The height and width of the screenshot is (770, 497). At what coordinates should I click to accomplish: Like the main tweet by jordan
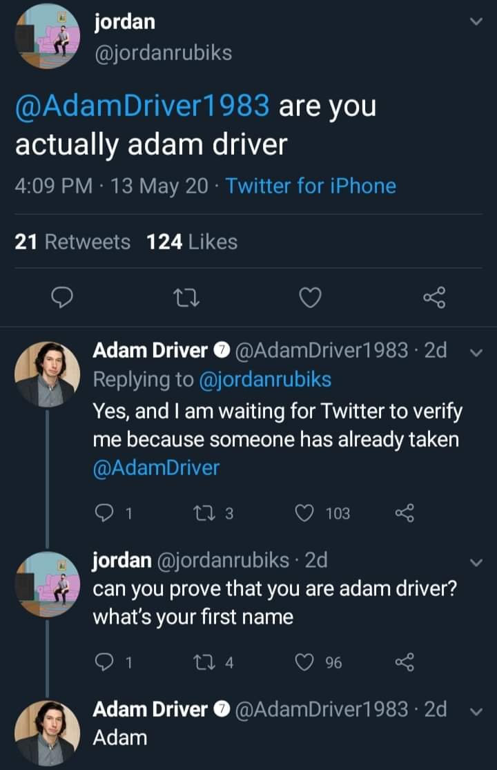click(x=310, y=298)
